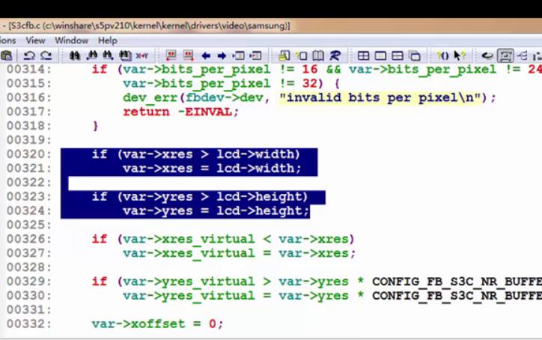Click the number 32 on line 00315
The width and height of the screenshot is (542, 340).
pyautogui.click(x=310, y=83)
